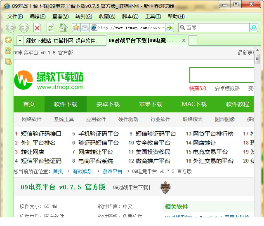
Task: Select the 图形图像 category link
Action: tap(224, 119)
